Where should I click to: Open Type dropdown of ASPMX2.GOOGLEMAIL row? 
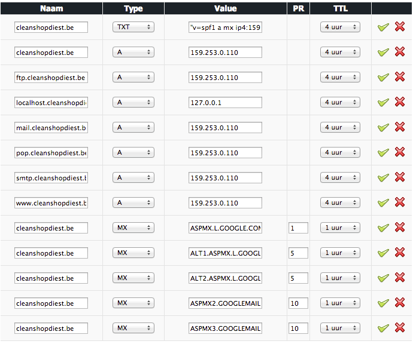(133, 303)
